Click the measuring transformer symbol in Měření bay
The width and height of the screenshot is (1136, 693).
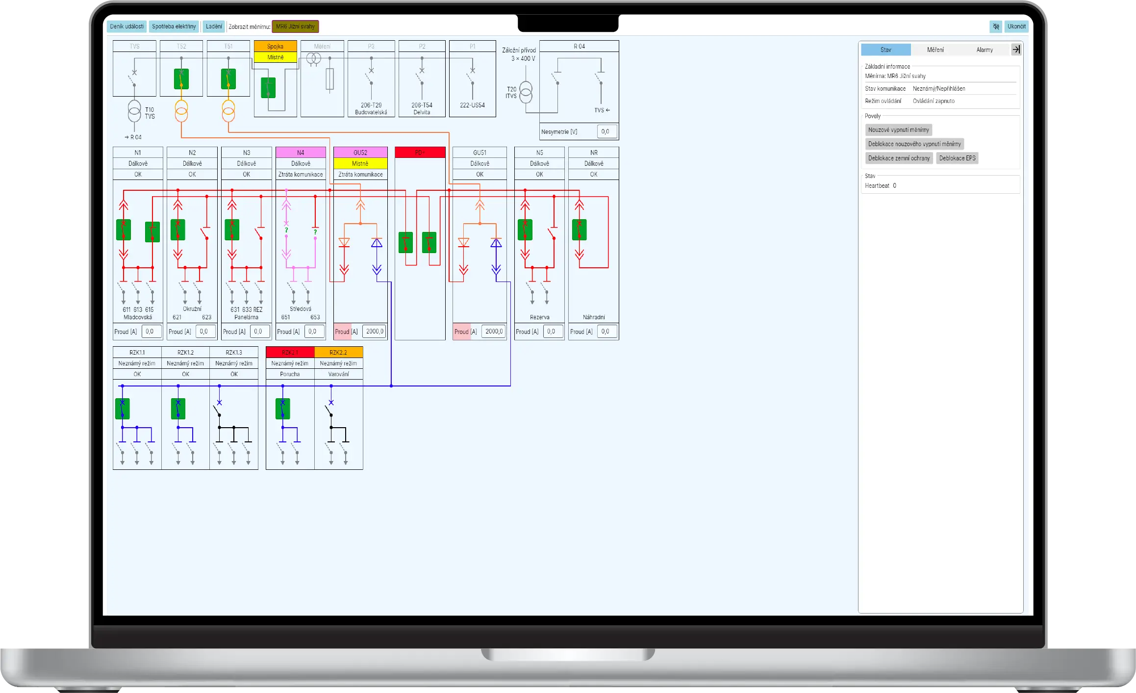pos(313,59)
